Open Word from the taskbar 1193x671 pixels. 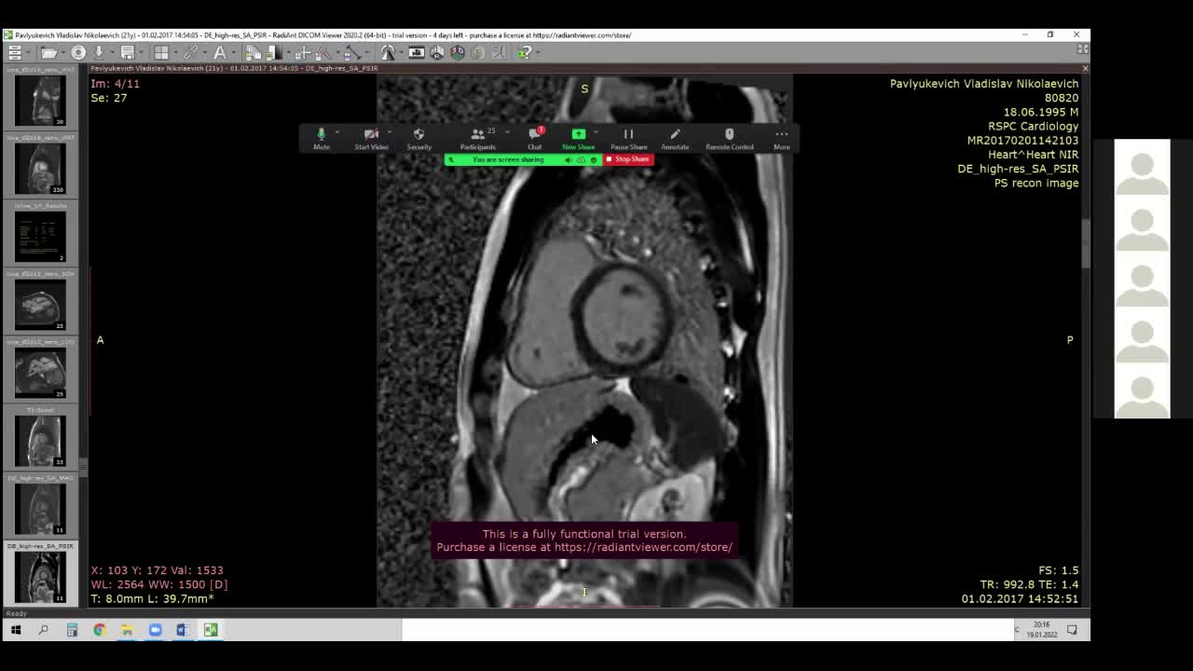click(x=183, y=630)
